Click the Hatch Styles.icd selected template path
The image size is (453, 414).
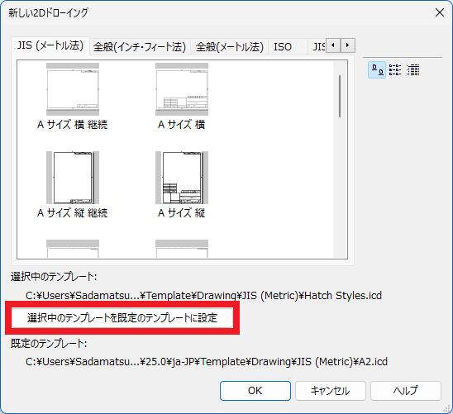click(203, 296)
